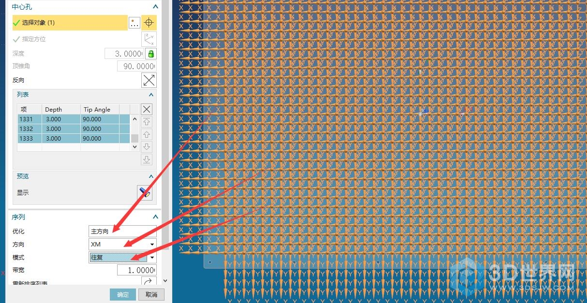Collapse the 列表 section

pos(151,95)
